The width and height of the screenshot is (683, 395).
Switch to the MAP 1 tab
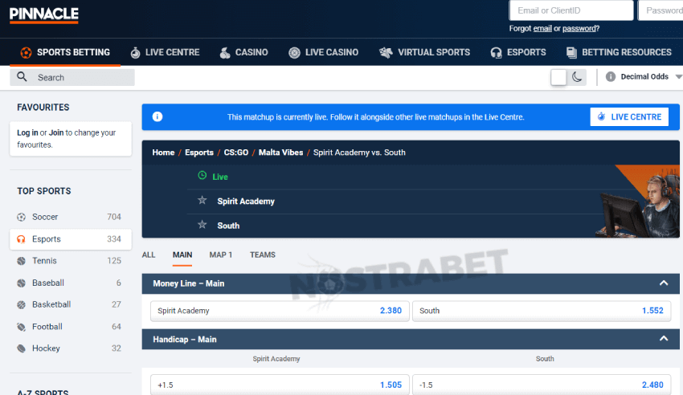pyautogui.click(x=220, y=255)
